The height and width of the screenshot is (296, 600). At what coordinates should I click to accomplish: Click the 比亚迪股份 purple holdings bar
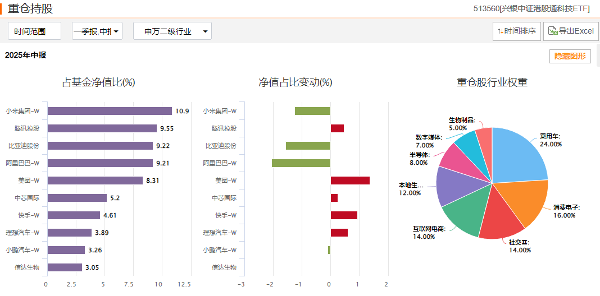pyautogui.click(x=100, y=146)
